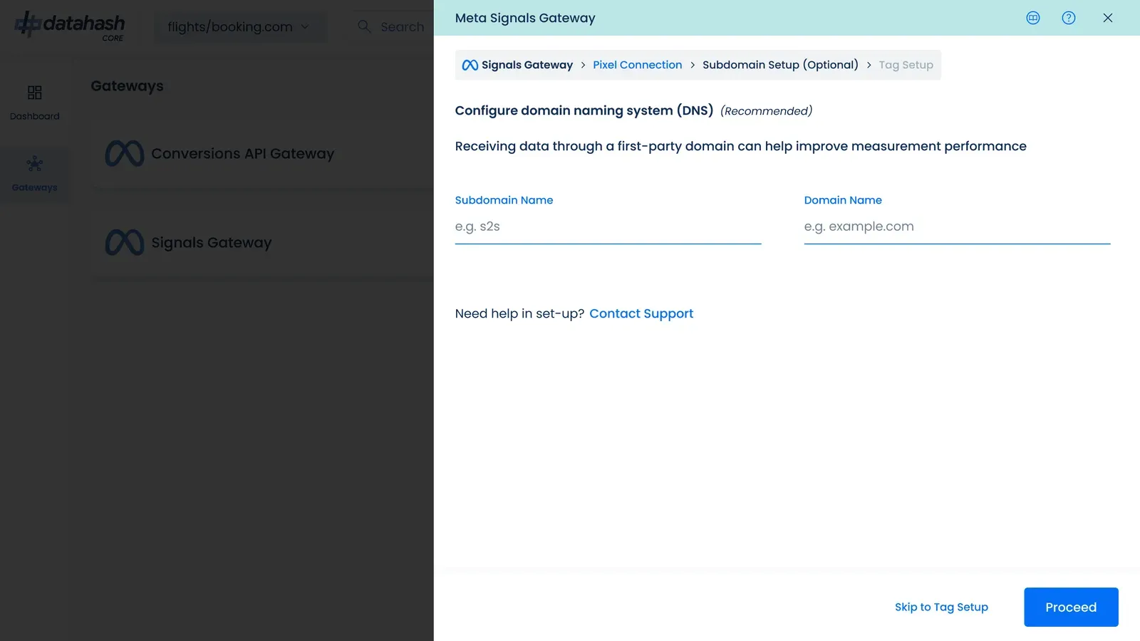The width and height of the screenshot is (1140, 641).
Task: Click the first-party domain description text
Action: [741, 147]
